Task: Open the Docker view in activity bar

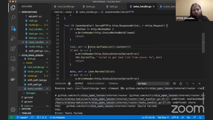Action: [x=13, y=79]
